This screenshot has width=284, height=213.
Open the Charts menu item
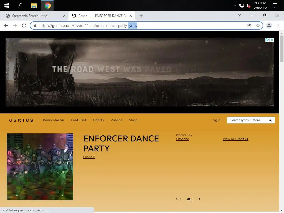pos(98,120)
